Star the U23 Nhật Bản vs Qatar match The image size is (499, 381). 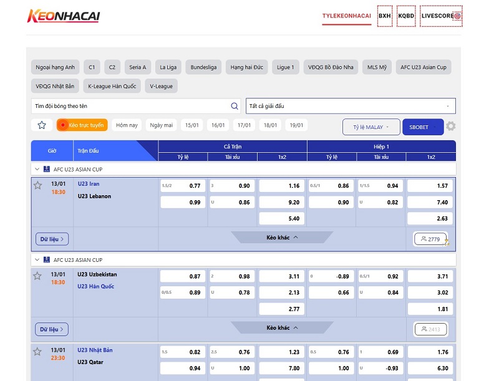(37, 351)
